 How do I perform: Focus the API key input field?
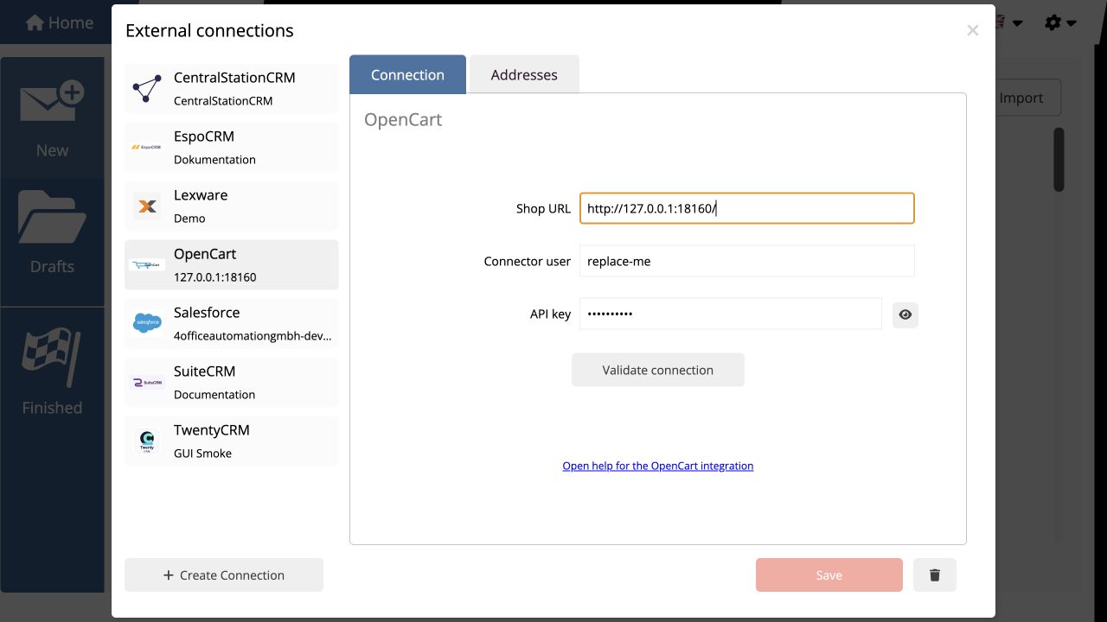[731, 314]
